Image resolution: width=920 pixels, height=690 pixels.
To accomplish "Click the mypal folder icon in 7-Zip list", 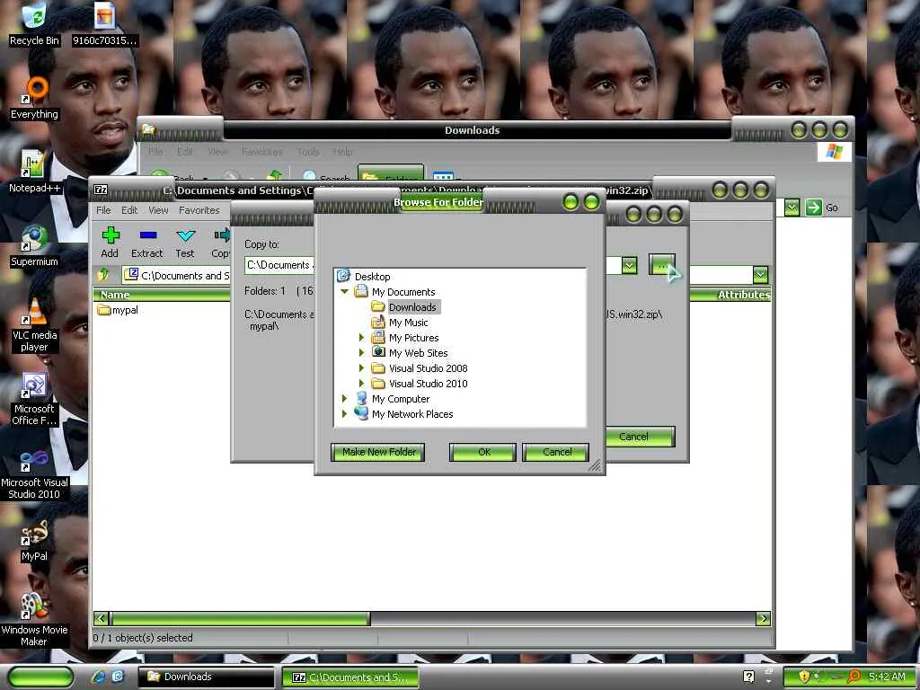I will pos(104,310).
